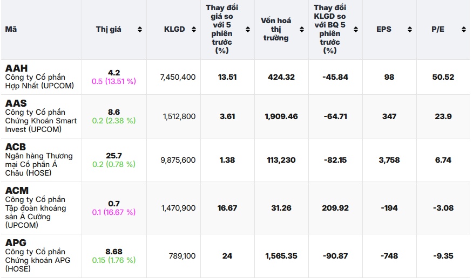Screen dimensions: 473x278
Task: Select the EPS header label
Action: pos(384,29)
